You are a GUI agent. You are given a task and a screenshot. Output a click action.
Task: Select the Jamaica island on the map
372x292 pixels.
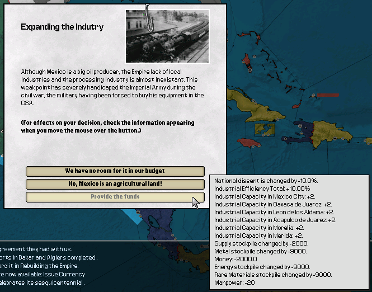click(248, 143)
